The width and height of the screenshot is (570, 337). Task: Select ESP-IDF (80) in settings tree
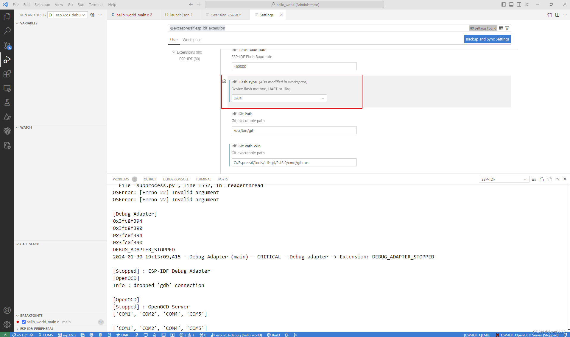pyautogui.click(x=189, y=59)
